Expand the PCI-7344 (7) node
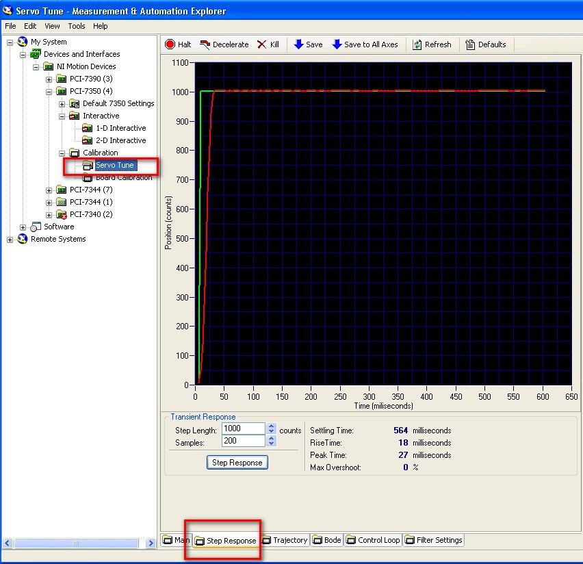The height and width of the screenshot is (564, 583). (49, 190)
